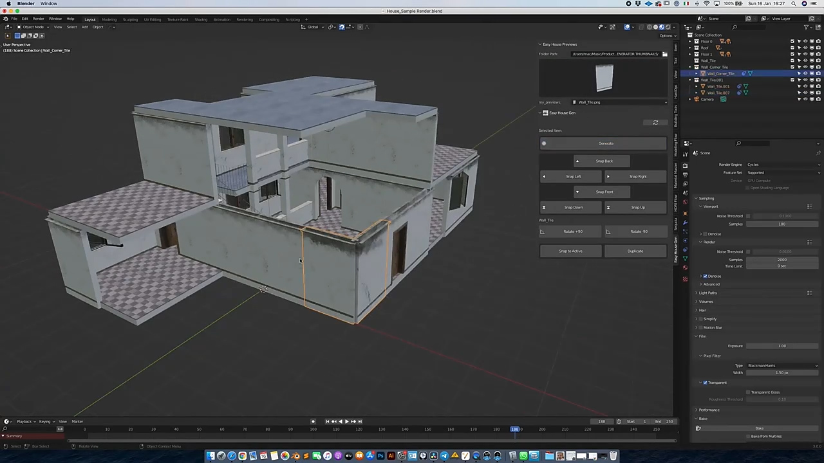The height and width of the screenshot is (463, 824).
Task: Enable Viewport Noise Threshold checkbox
Action: coord(748,216)
